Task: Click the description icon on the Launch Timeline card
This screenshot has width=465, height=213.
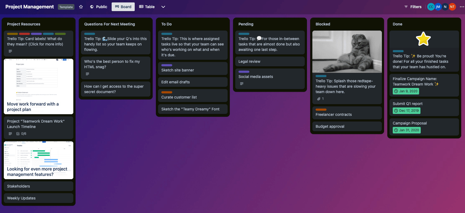Action: tap(10, 133)
